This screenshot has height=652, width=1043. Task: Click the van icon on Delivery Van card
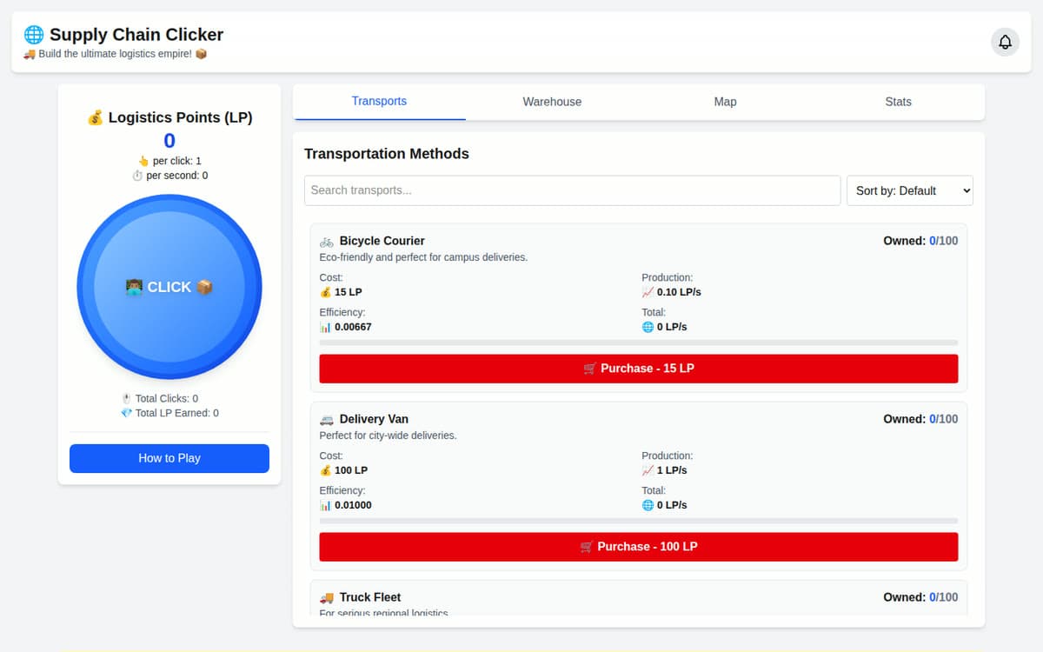coord(327,419)
